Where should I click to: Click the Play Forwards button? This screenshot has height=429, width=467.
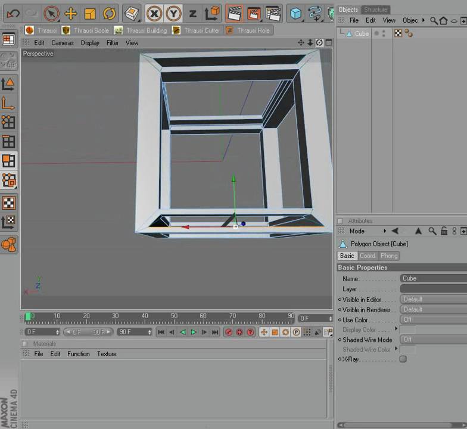coord(194,332)
